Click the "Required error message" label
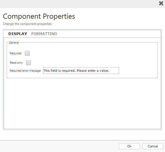The width and height of the screenshot is (165, 152). click(x=25, y=71)
